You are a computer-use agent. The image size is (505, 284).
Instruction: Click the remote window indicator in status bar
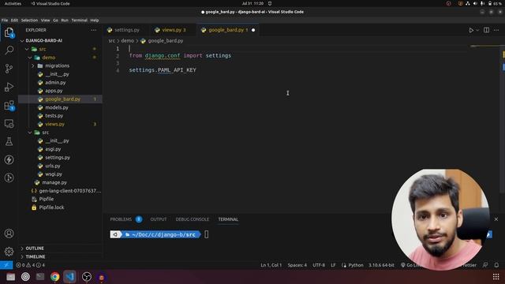pyautogui.click(x=6, y=265)
